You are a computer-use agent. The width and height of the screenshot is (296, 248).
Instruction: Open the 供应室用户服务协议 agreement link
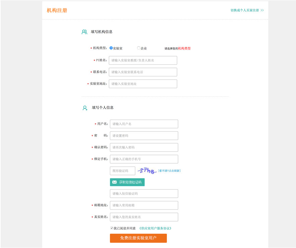(156, 228)
